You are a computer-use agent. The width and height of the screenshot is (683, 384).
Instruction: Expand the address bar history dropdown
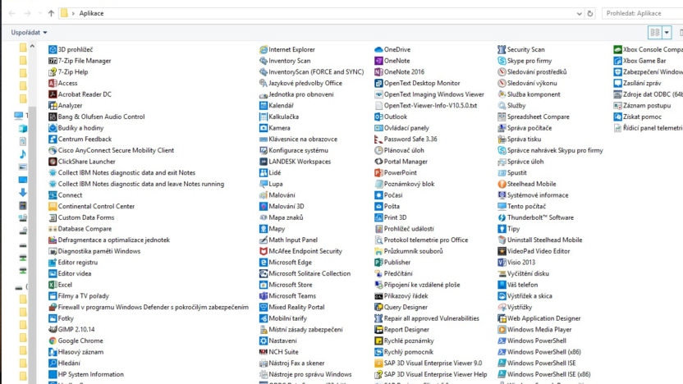tap(579, 13)
